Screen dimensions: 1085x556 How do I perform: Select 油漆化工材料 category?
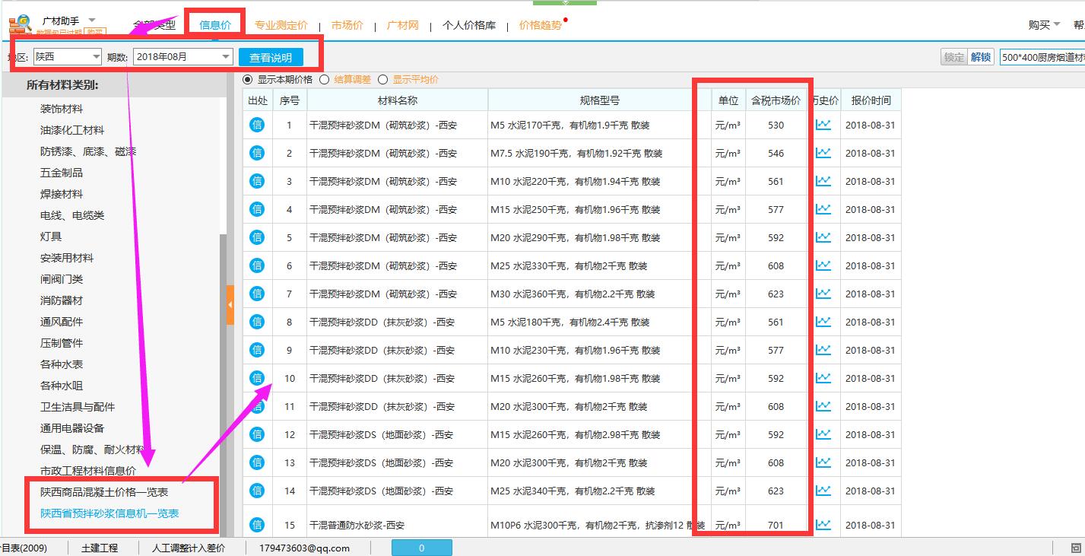[x=72, y=130]
